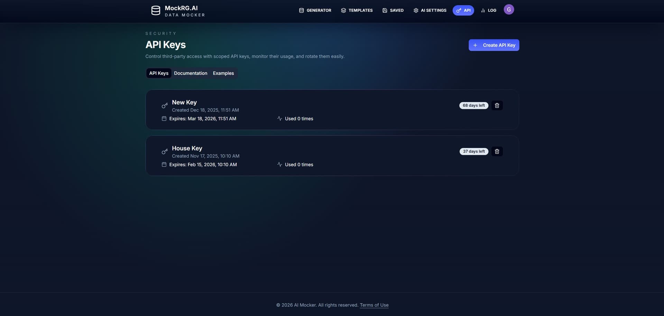Viewport: 664px width, 316px height.
Task: Click the usage activity icon for New Key
Action: click(279, 118)
